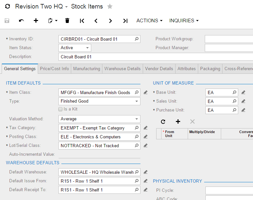
Task: Open the Item Status dropdown
Action: pos(88,48)
